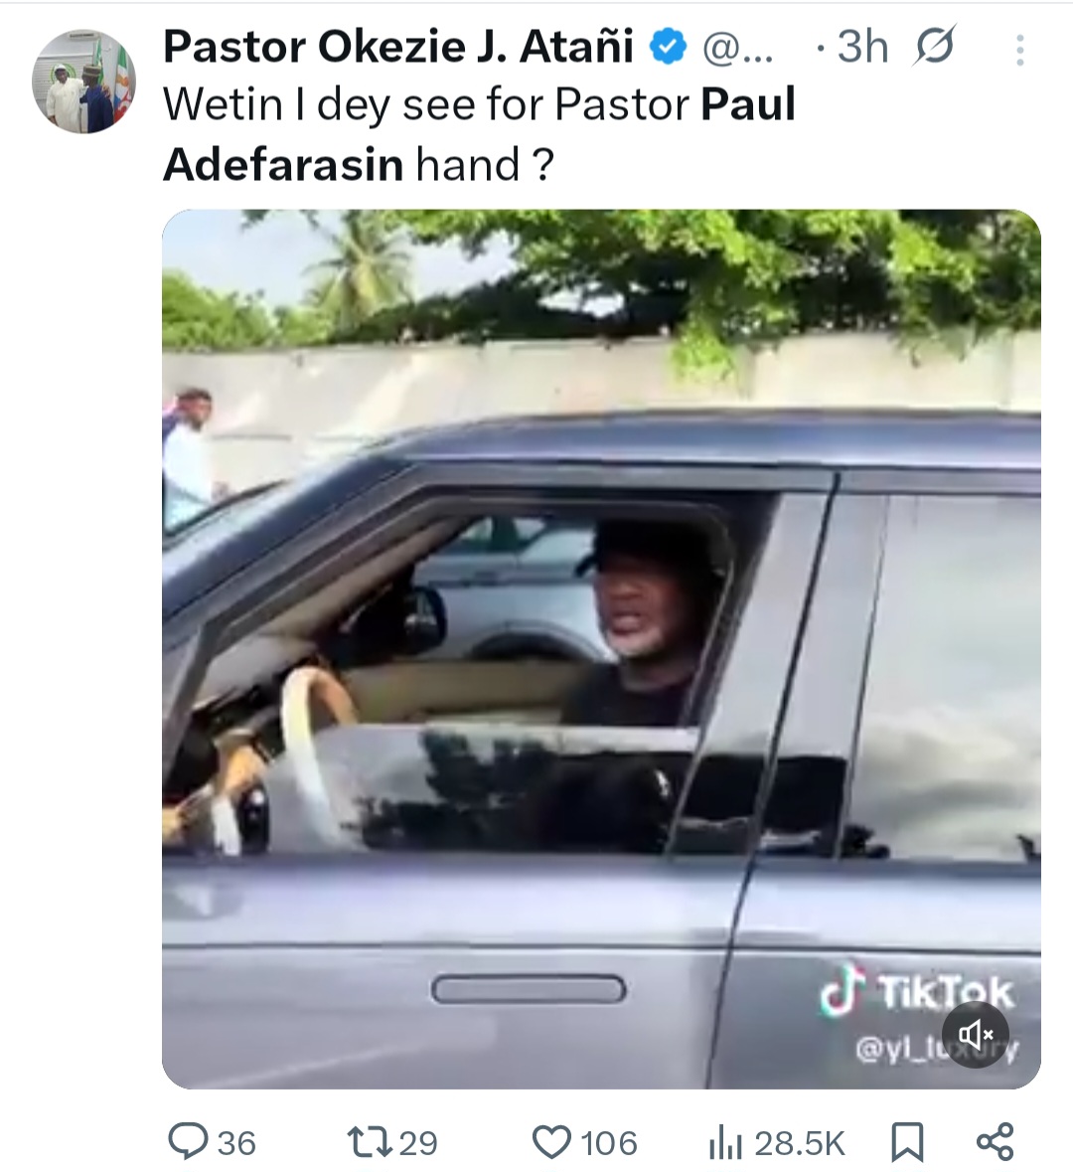Click the Grok slashed-circle icon

click(934, 47)
